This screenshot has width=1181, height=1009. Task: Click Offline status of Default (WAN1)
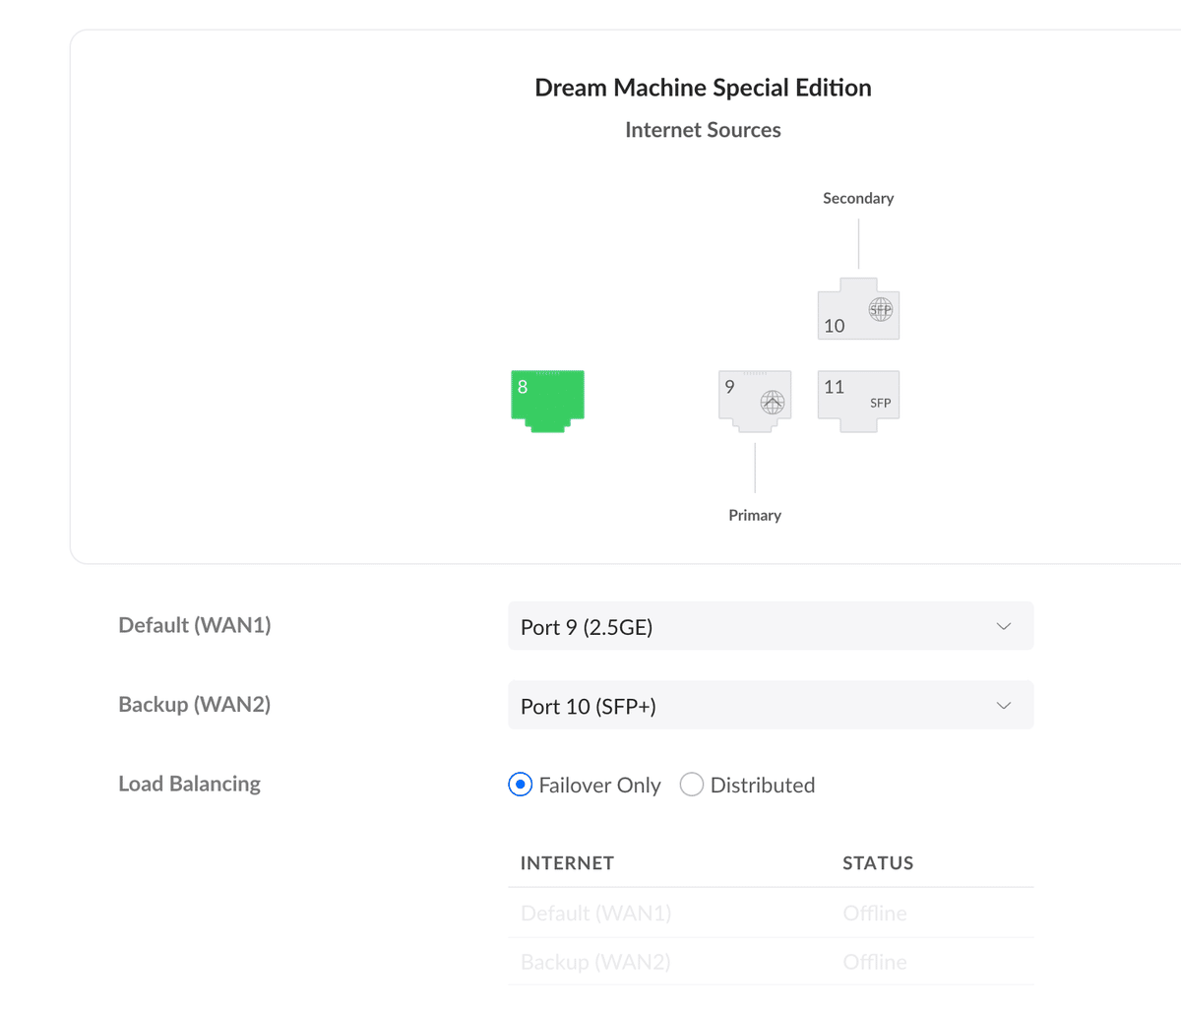(875, 914)
